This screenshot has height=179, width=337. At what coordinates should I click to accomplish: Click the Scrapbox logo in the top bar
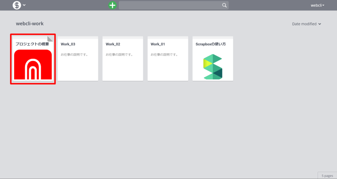pos(17,5)
